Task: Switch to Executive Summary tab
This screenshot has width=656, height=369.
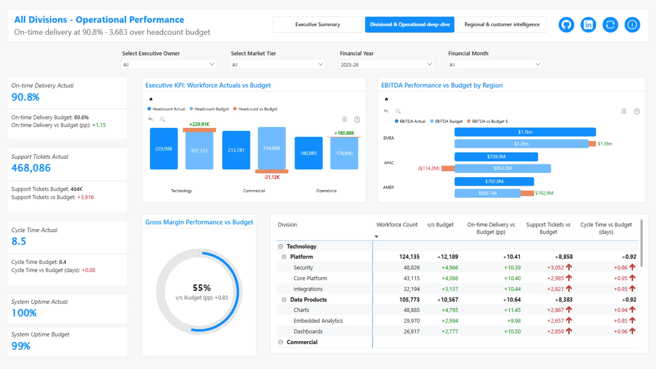Action: (x=317, y=25)
